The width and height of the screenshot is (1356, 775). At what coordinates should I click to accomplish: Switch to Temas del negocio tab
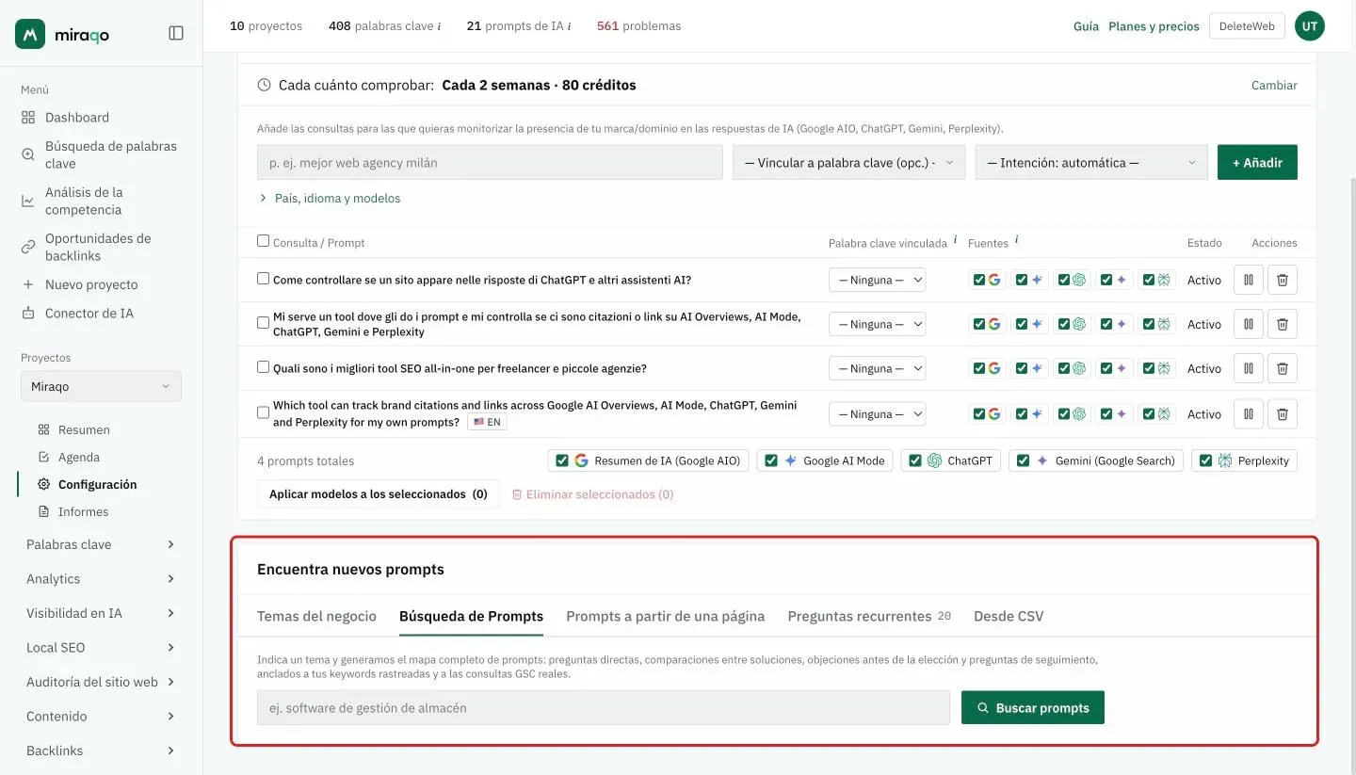[316, 616]
